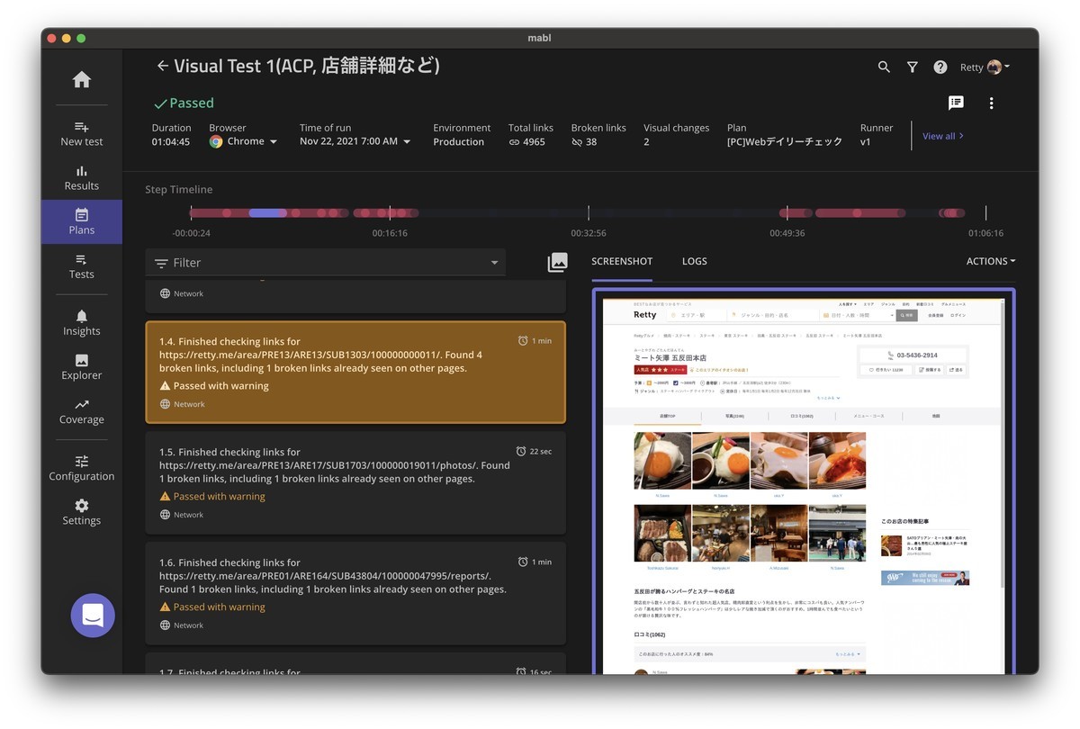Screen dimensions: 1080x729
Task: Click the search magnifier icon
Action: 884,67
